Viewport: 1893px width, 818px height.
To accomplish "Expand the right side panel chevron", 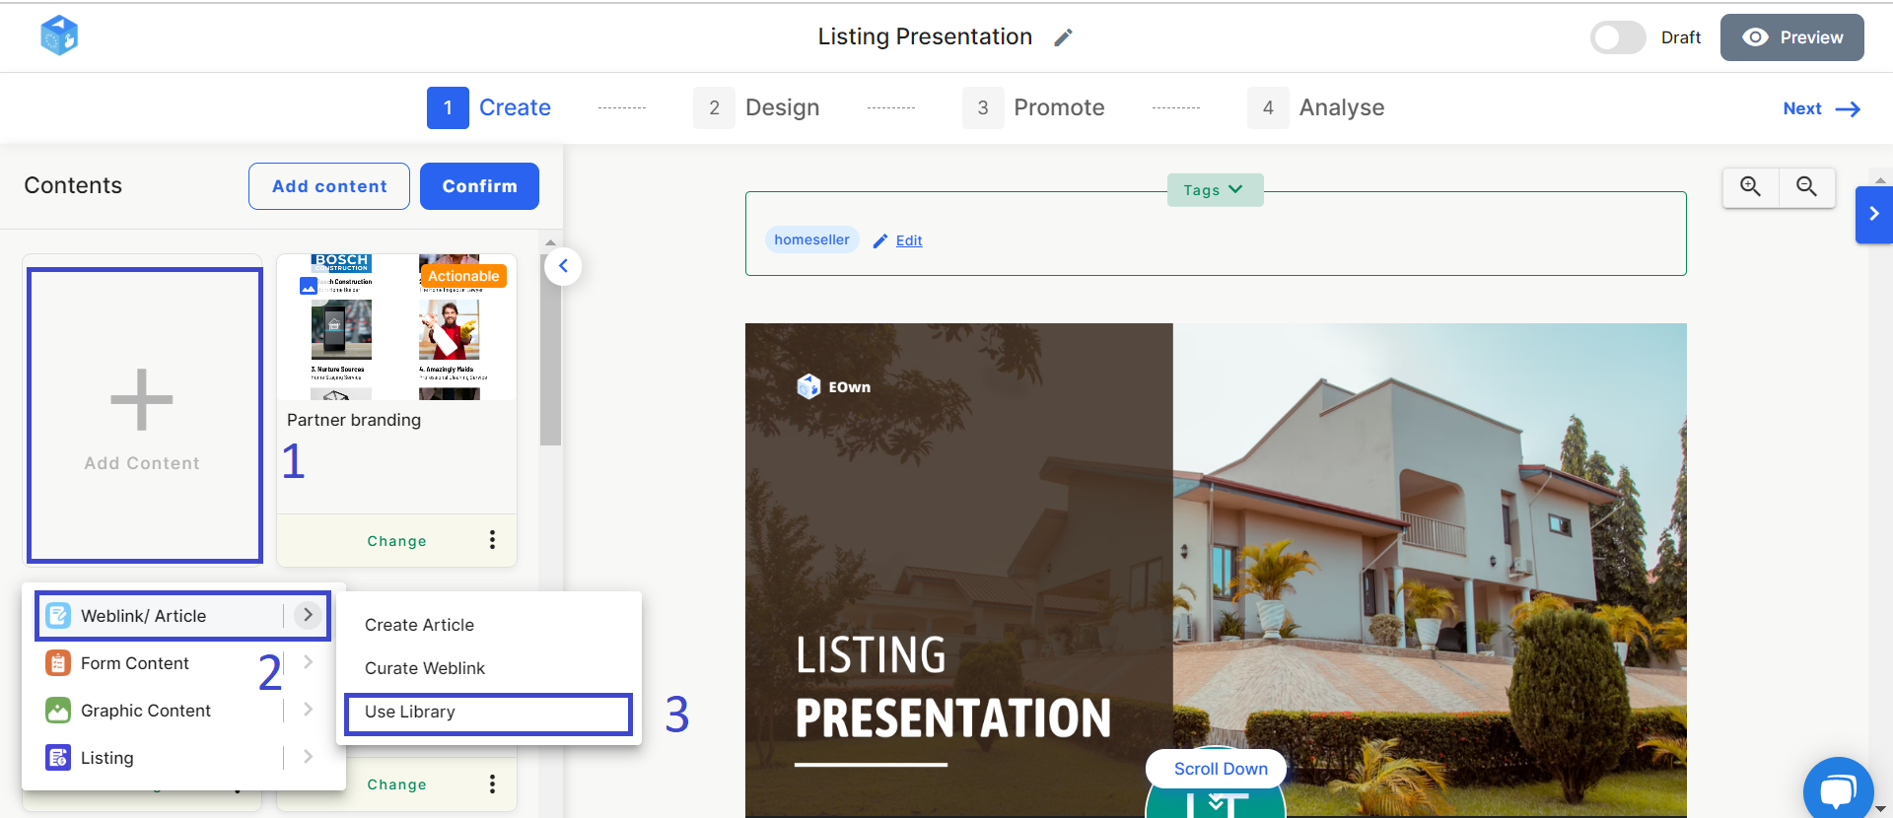I will [1874, 214].
